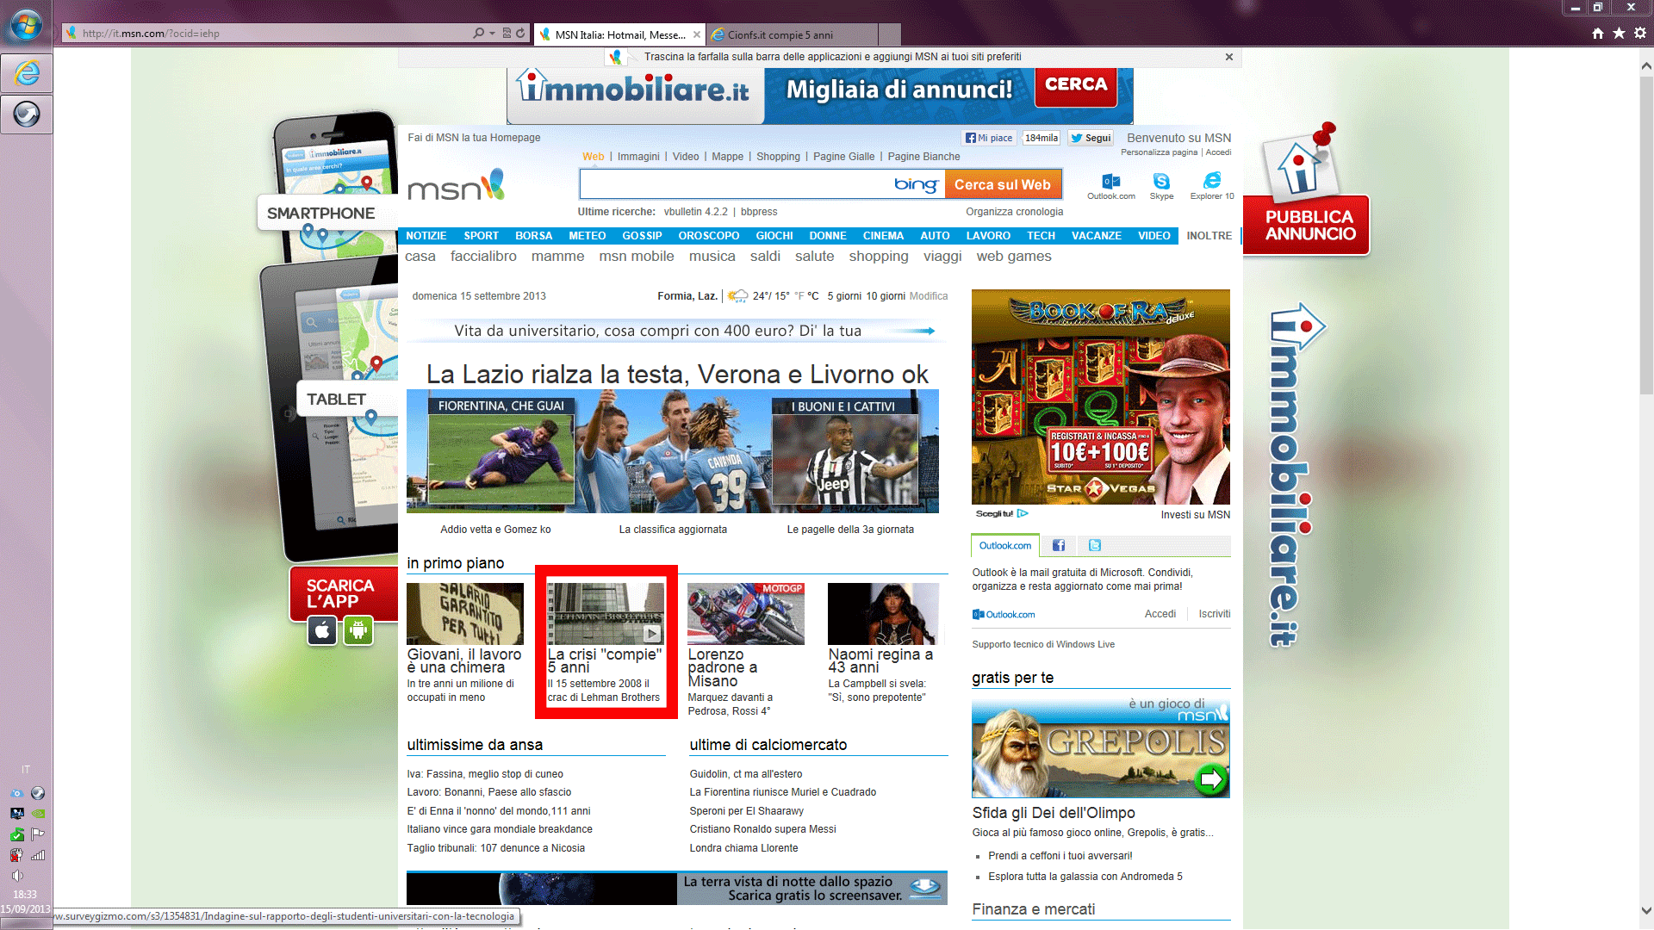The height and width of the screenshot is (930, 1654).
Task: Open the volume control in the system tray
Action: (17, 877)
